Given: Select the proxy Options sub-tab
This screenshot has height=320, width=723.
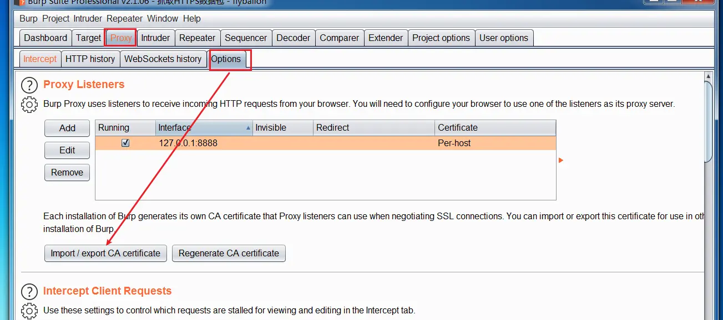Looking at the screenshot, I should coord(226,59).
